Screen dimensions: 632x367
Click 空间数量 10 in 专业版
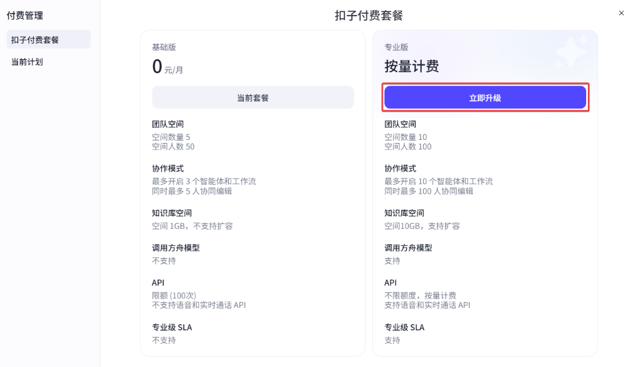[x=406, y=137]
